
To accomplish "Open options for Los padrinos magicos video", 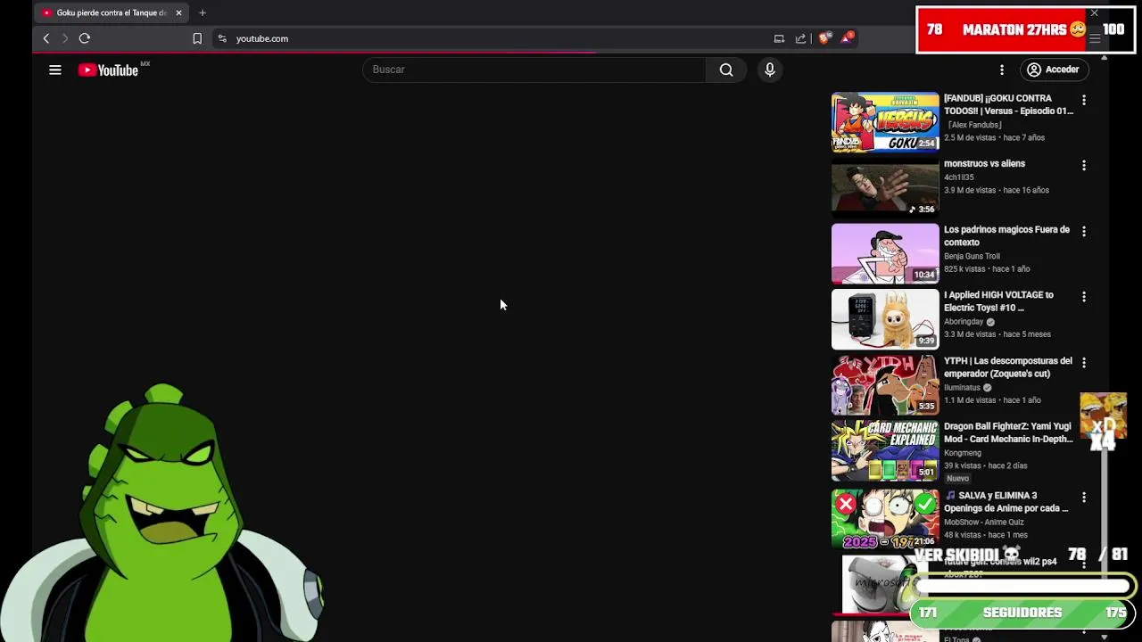I will pos(1084,231).
